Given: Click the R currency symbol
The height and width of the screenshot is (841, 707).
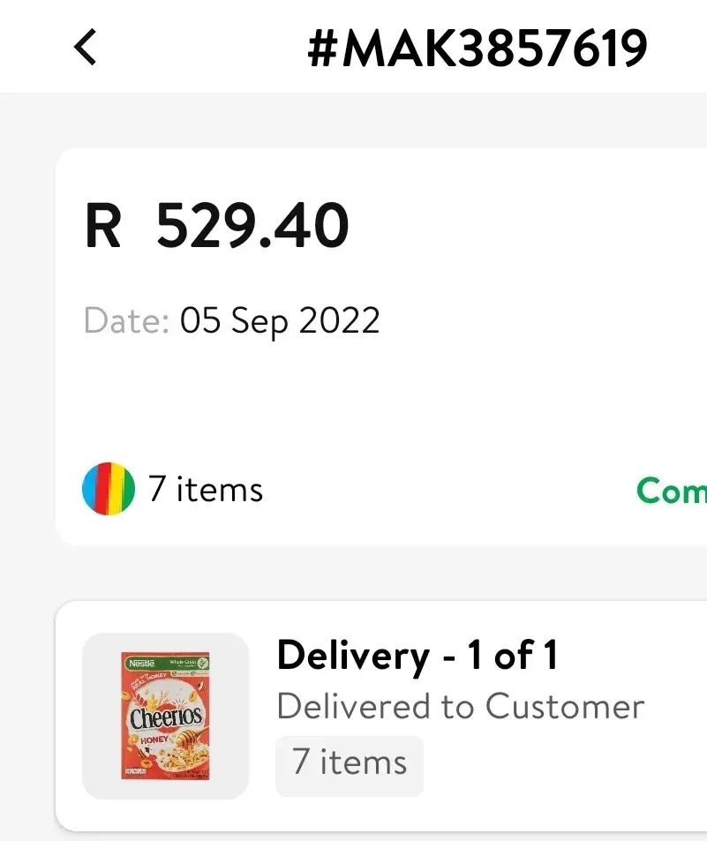Looking at the screenshot, I should [103, 227].
